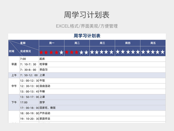Select the 早晨 period cell
This screenshot has width=174, height=131.
[14, 64]
